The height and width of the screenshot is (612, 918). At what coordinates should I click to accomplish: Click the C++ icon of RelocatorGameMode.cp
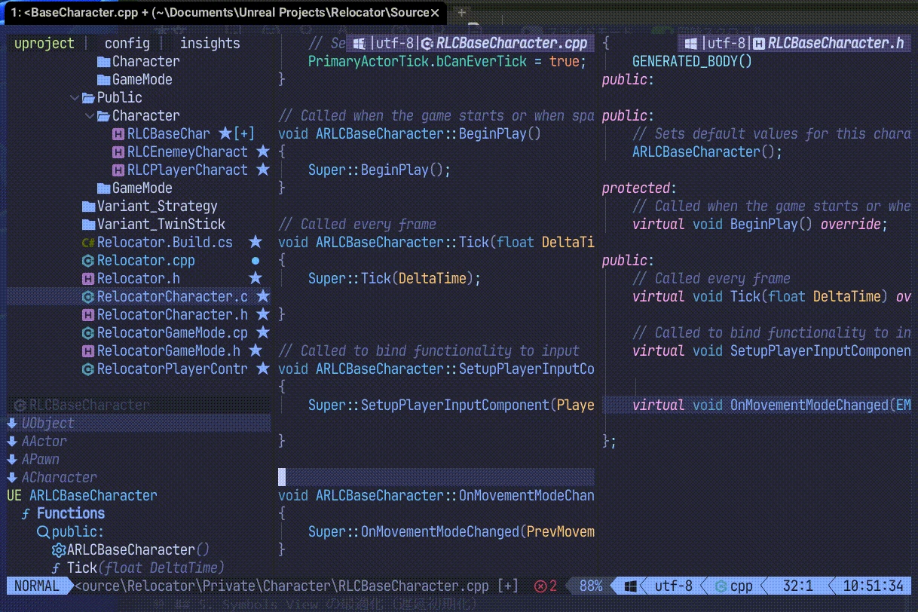tap(88, 332)
